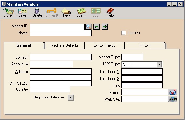The height and width of the screenshot is (120, 185).
Task: Open the Event log book icon
Action: tap(81, 13)
